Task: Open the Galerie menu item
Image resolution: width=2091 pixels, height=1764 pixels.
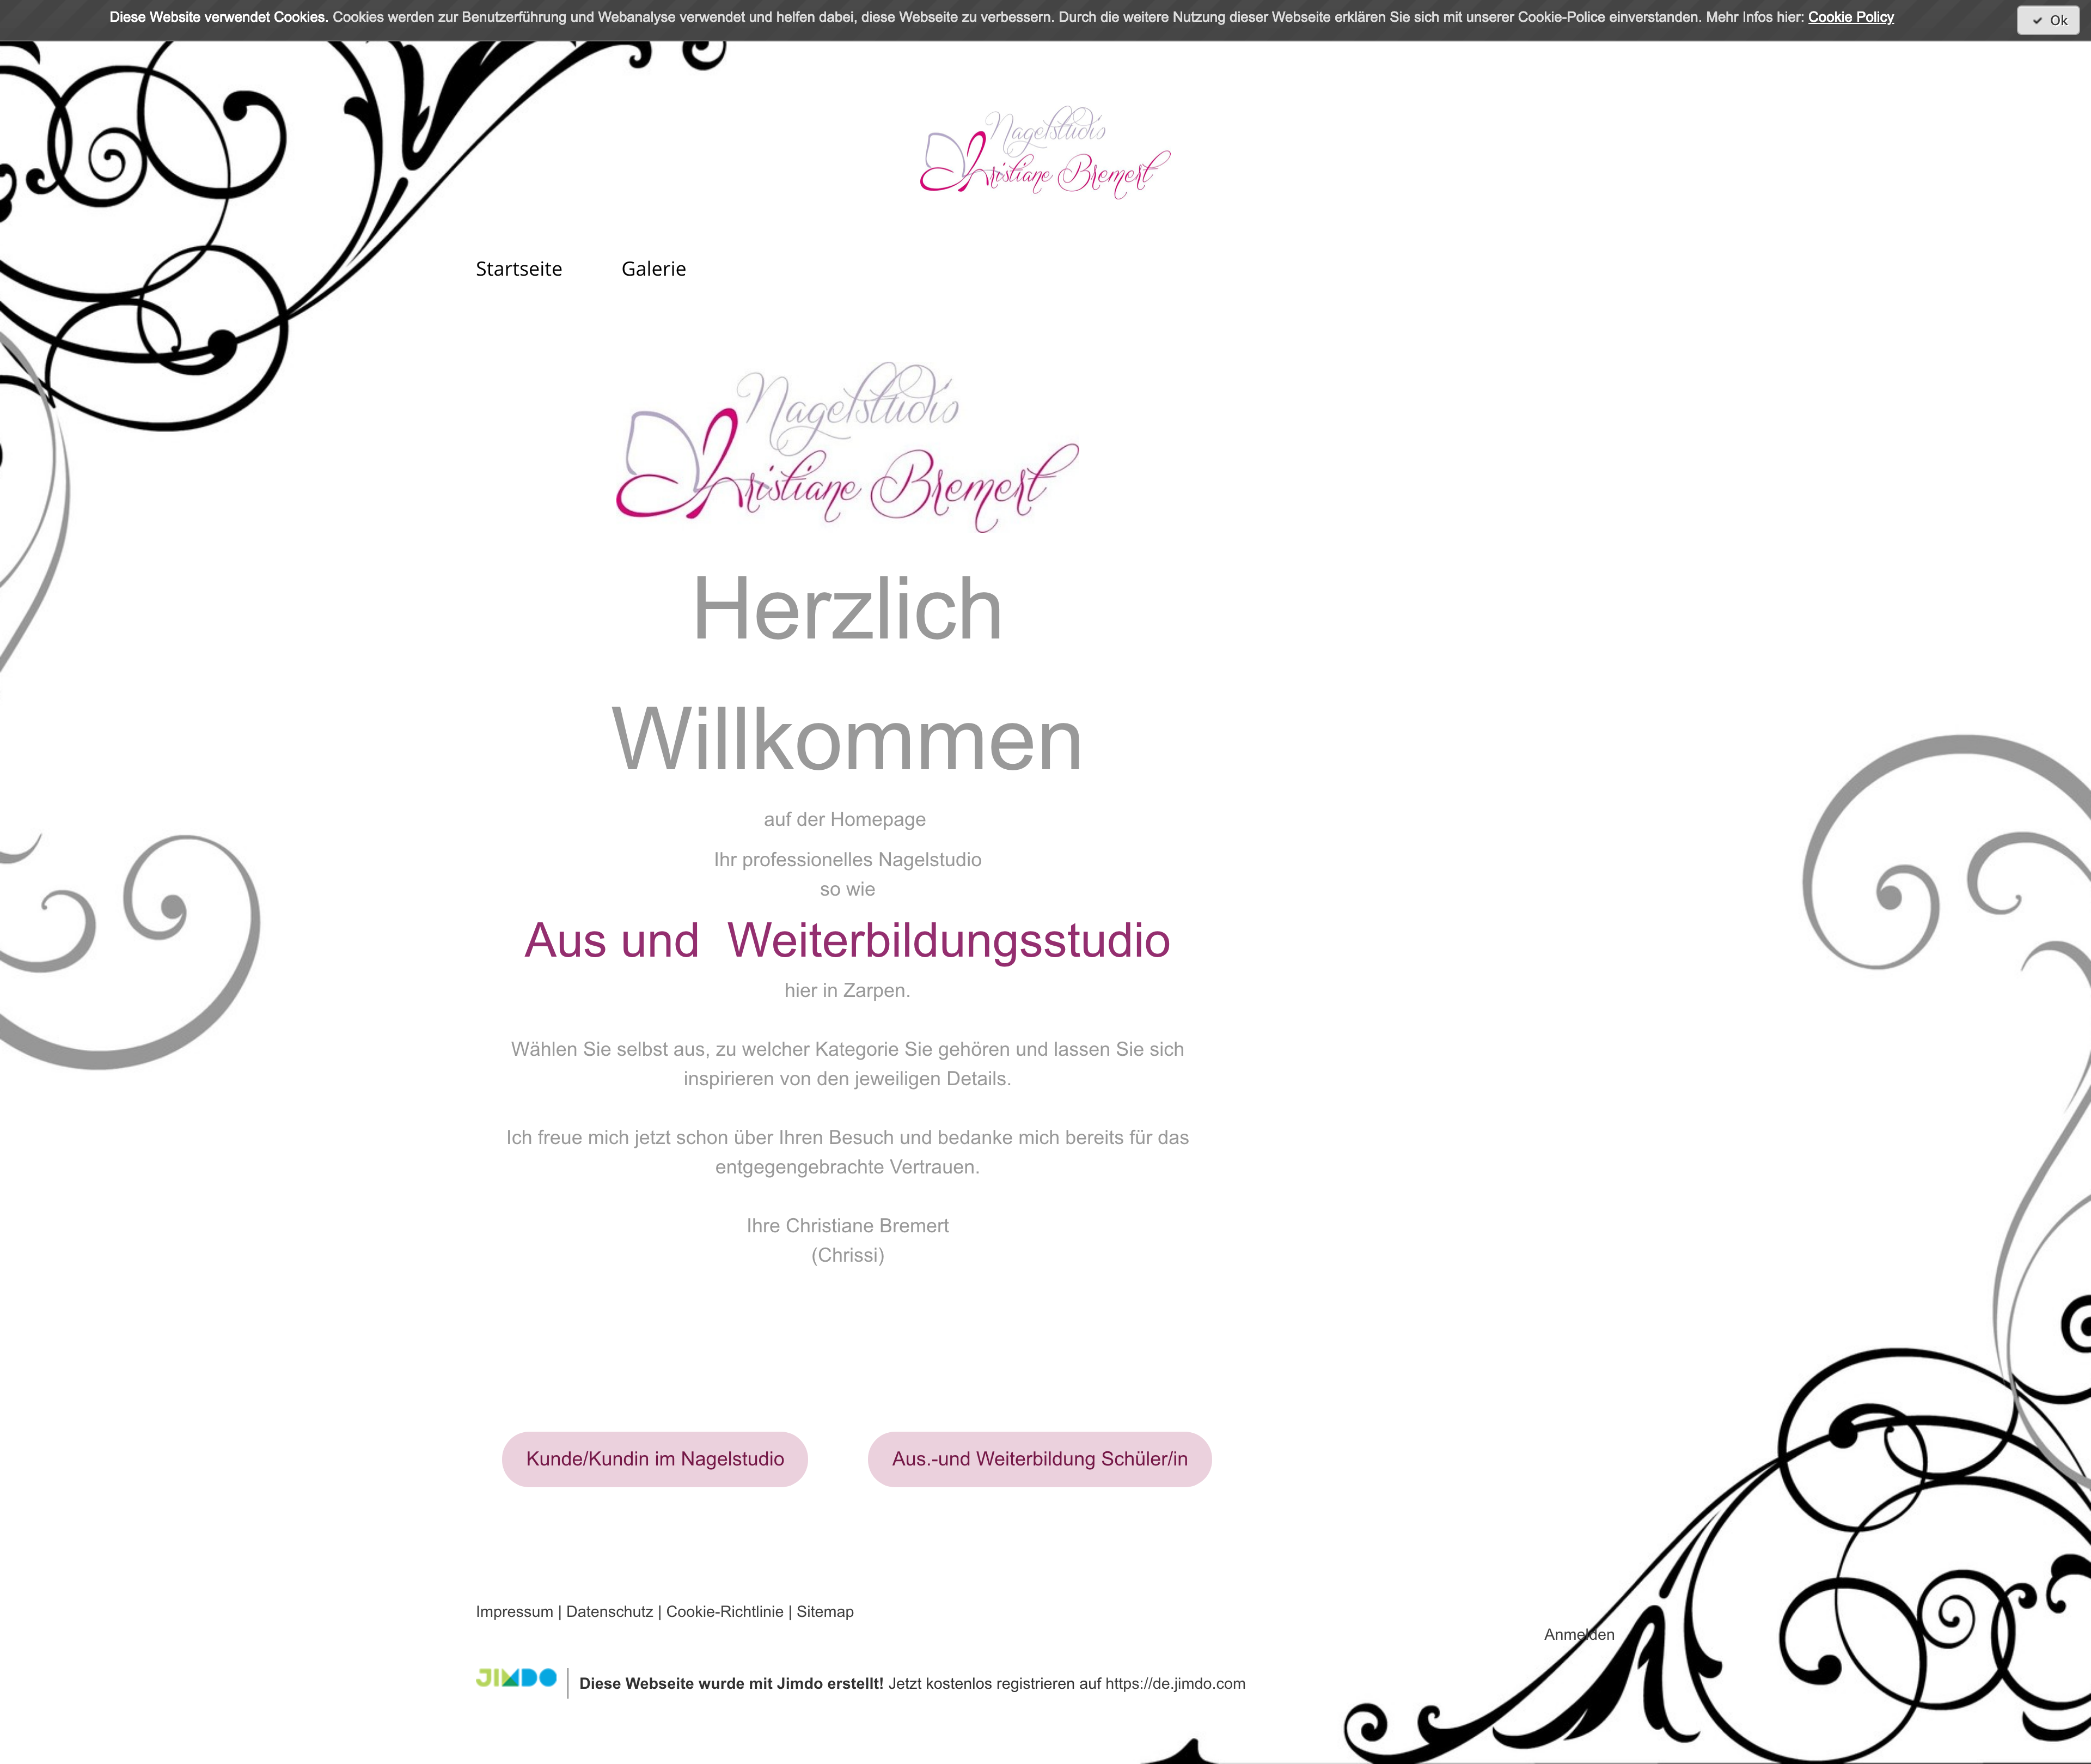Action: tap(653, 269)
